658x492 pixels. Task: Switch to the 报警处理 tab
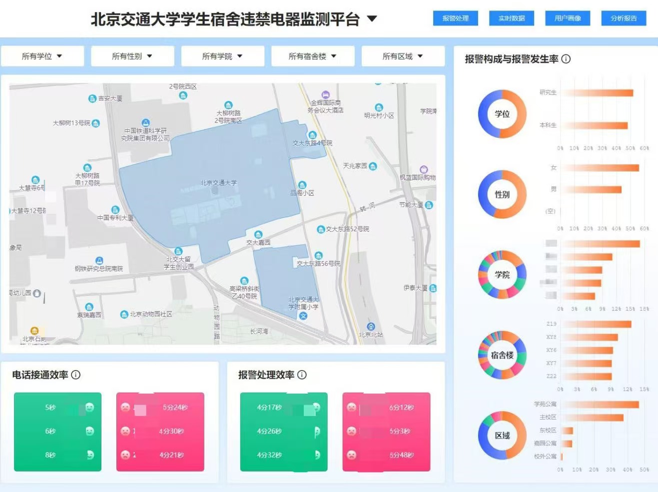(455, 18)
